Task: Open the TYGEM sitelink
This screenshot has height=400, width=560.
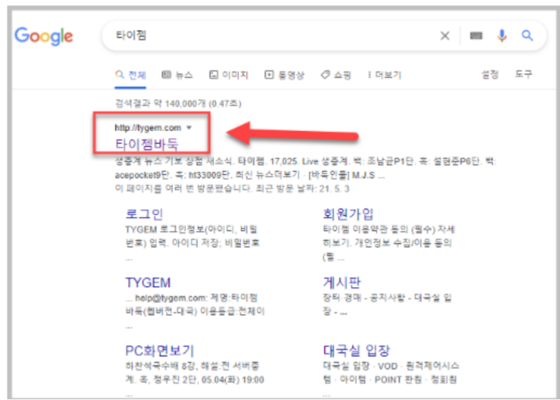Action: (148, 283)
